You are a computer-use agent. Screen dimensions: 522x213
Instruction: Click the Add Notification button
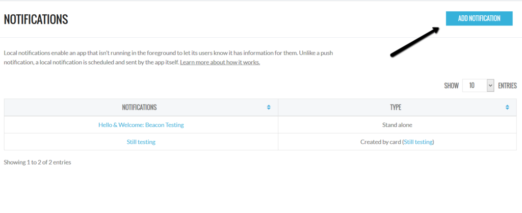(479, 18)
